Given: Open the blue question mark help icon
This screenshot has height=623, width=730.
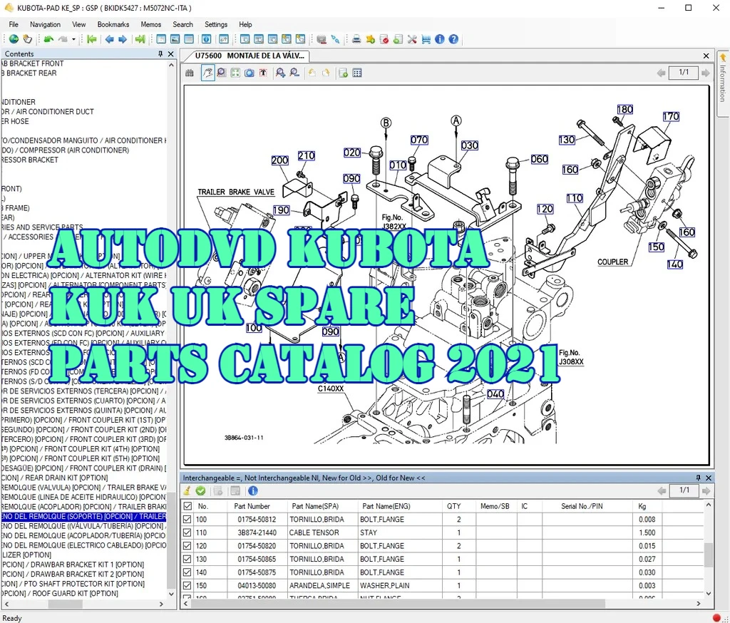Looking at the screenshot, I should pos(453,39).
